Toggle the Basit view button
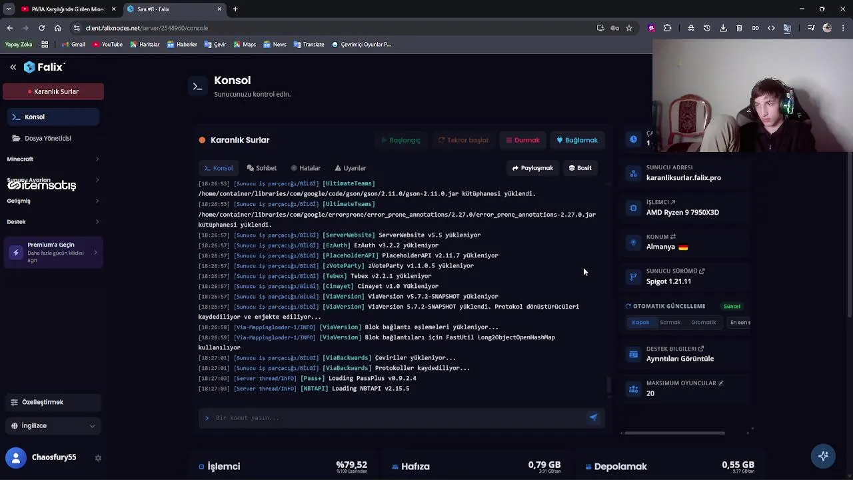853x480 pixels. [580, 168]
